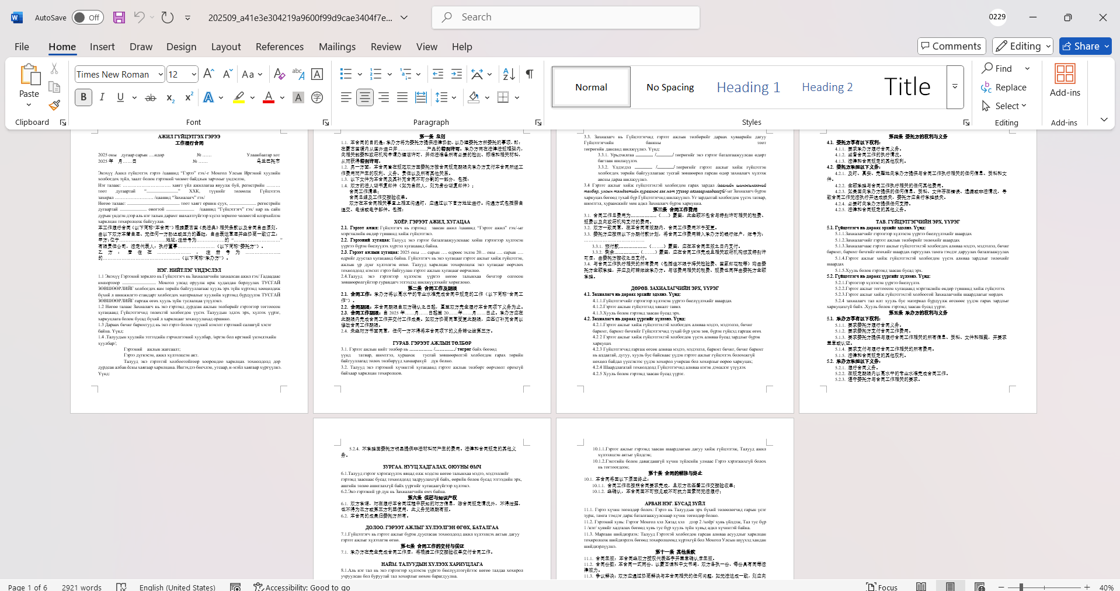Click the distributed alignment icon
The width and height of the screenshot is (1120, 591).
(x=421, y=97)
